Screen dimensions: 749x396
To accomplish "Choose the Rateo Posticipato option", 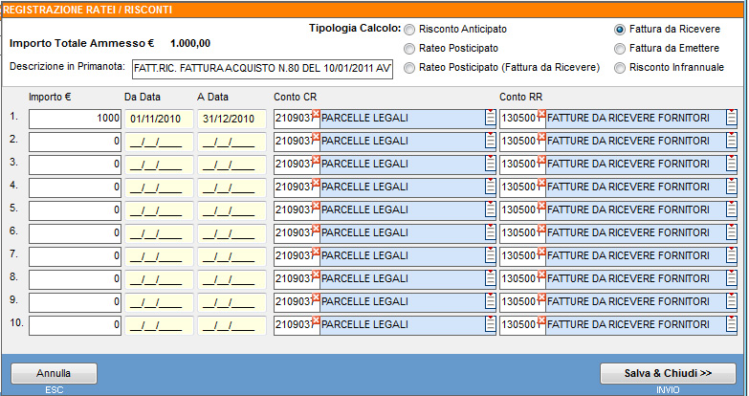I will (x=410, y=48).
